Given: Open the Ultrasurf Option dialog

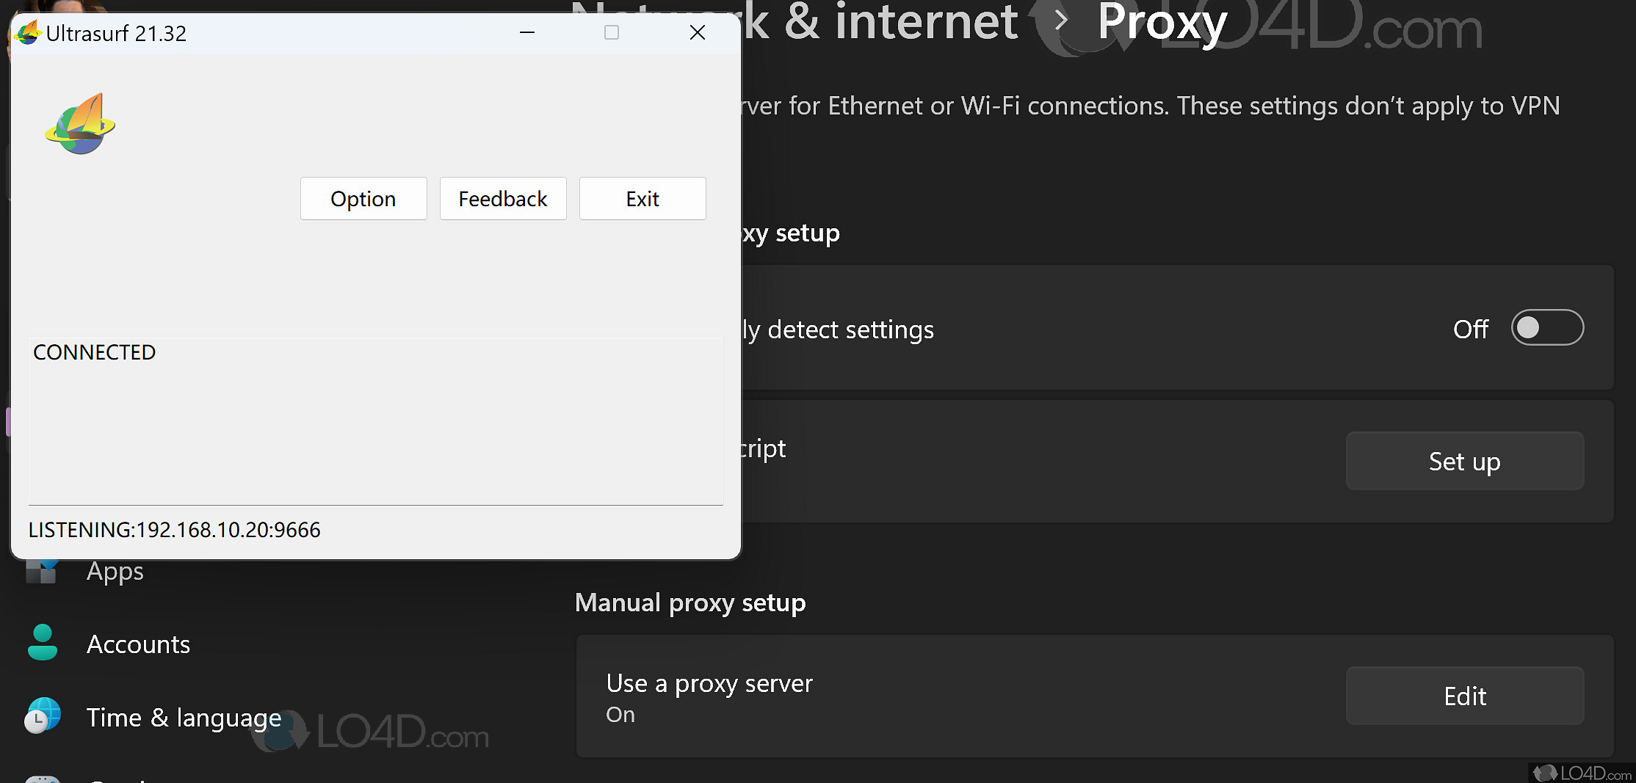Looking at the screenshot, I should coord(363,199).
